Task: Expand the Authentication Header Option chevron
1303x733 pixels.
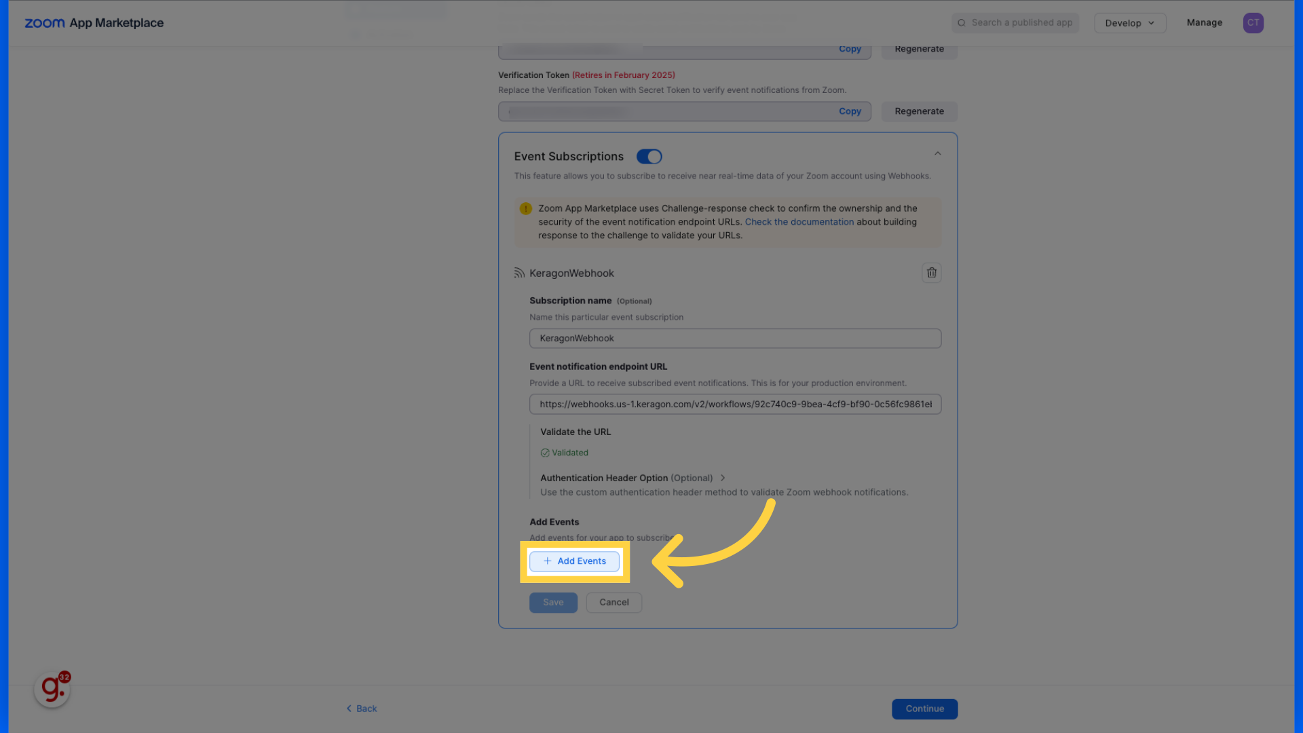Action: 723,478
